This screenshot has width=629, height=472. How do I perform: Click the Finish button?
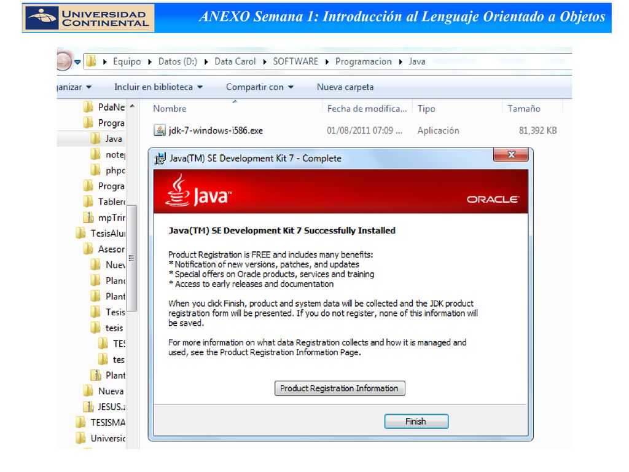point(416,422)
